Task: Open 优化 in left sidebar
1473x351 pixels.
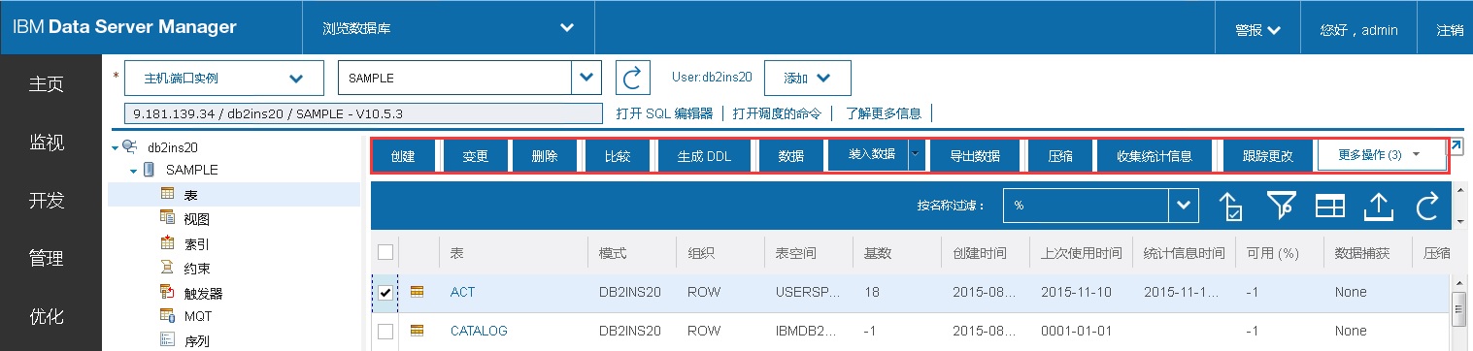Action: coord(47,316)
